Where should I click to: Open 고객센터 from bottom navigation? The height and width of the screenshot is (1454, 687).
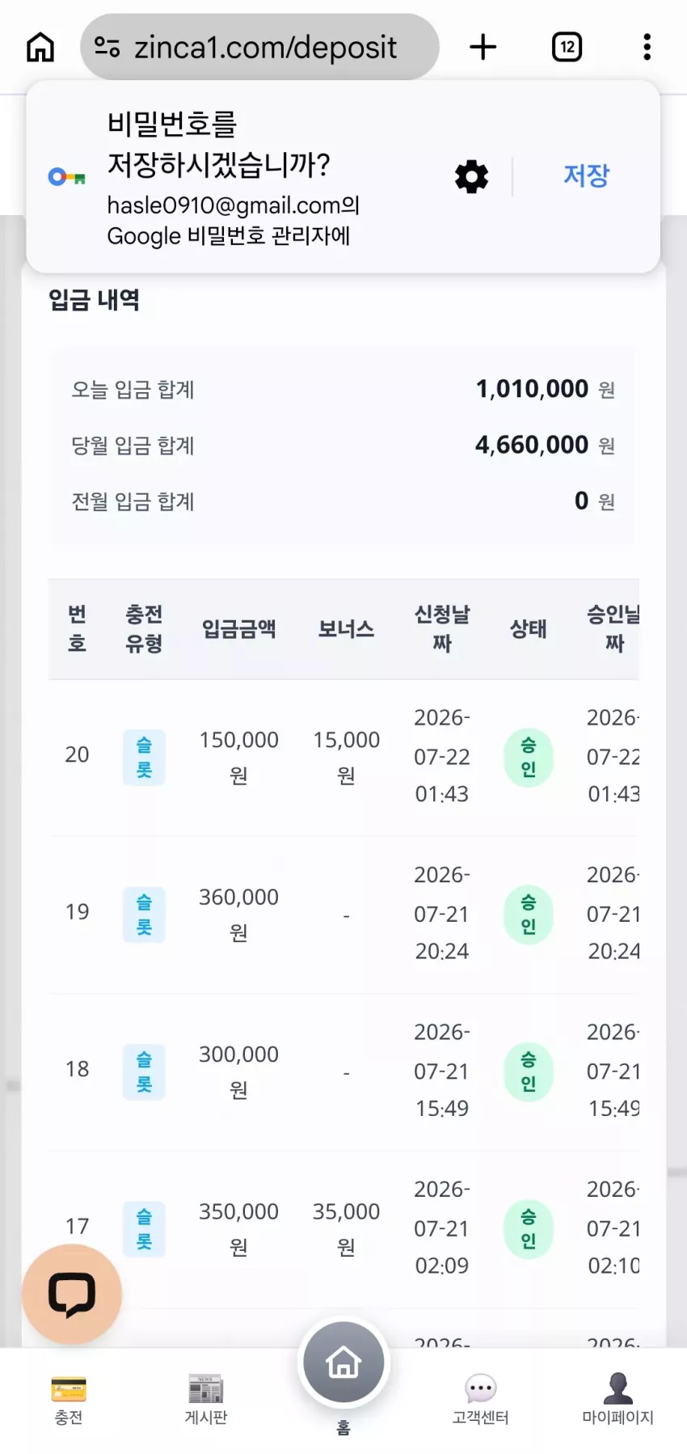tap(481, 1400)
